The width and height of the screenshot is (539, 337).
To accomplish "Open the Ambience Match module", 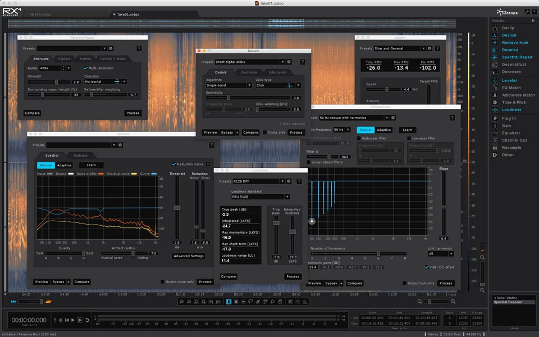I will [518, 95].
